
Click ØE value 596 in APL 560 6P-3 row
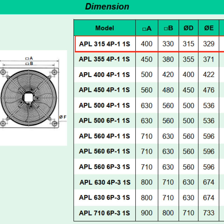[x=209, y=167]
